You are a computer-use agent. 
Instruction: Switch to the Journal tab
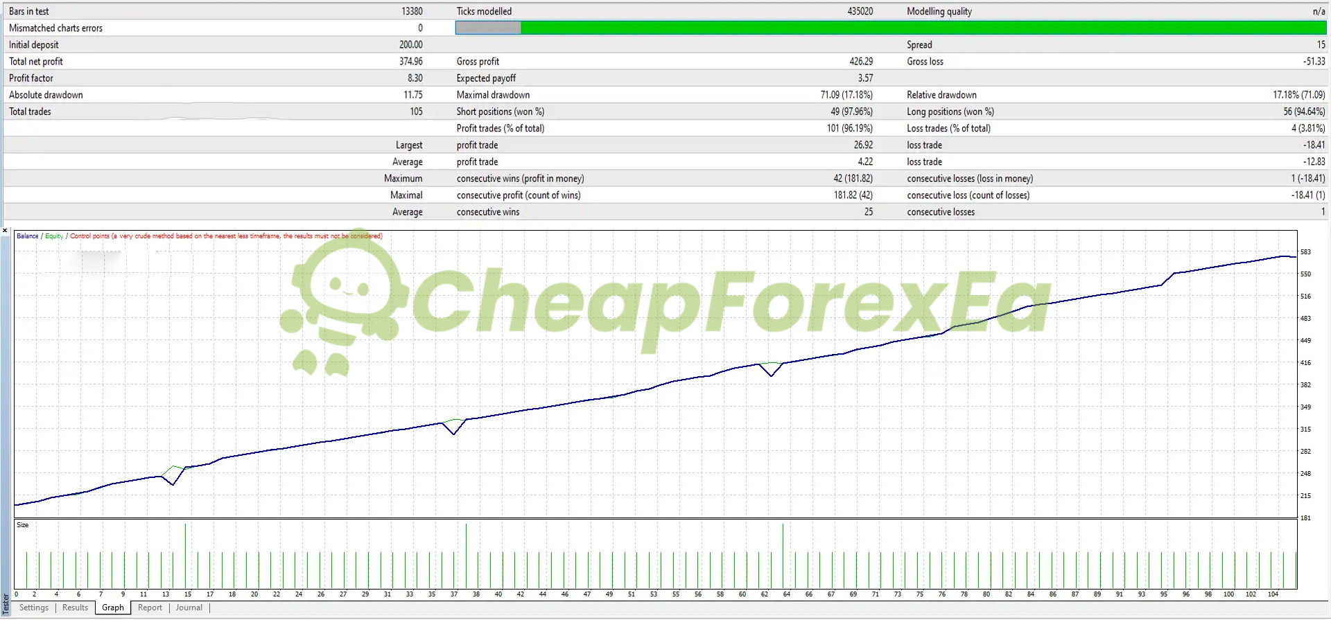pyautogui.click(x=189, y=608)
